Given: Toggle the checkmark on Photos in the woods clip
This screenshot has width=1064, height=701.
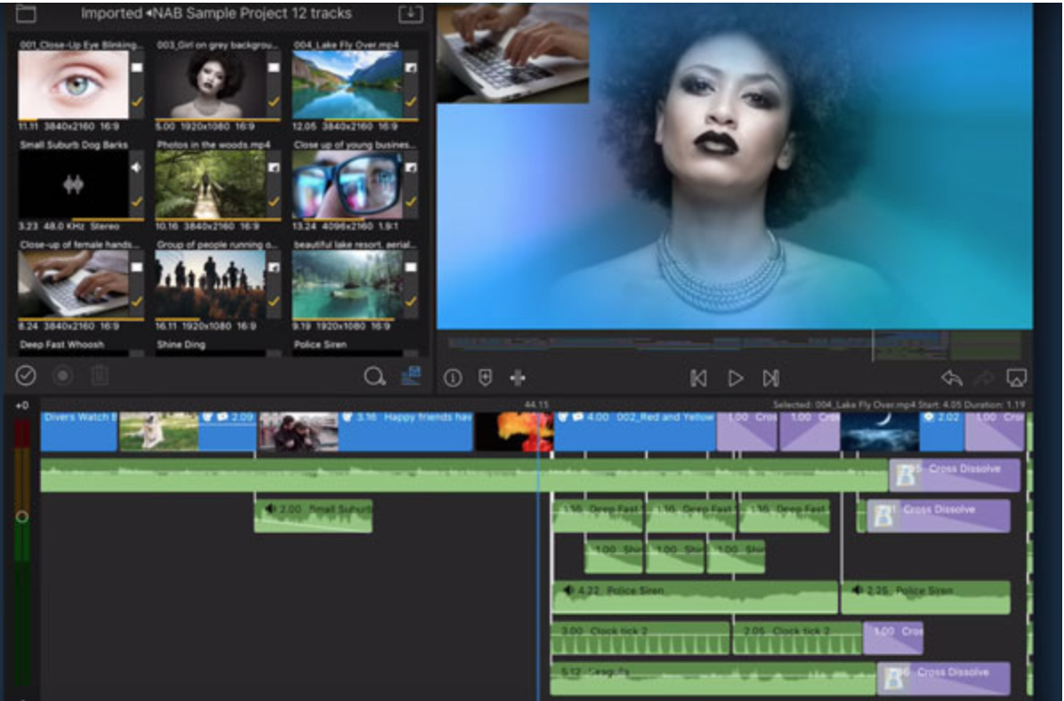Looking at the screenshot, I should pyautogui.click(x=274, y=202).
